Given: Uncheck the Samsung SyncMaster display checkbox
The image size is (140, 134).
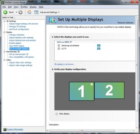Looking at the screenshot, I should 59,45.
